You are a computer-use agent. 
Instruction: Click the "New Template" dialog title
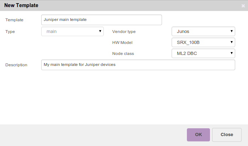click(x=21, y=5)
